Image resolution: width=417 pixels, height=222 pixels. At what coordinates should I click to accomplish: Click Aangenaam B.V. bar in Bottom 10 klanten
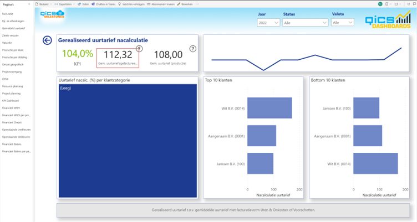point(368,136)
